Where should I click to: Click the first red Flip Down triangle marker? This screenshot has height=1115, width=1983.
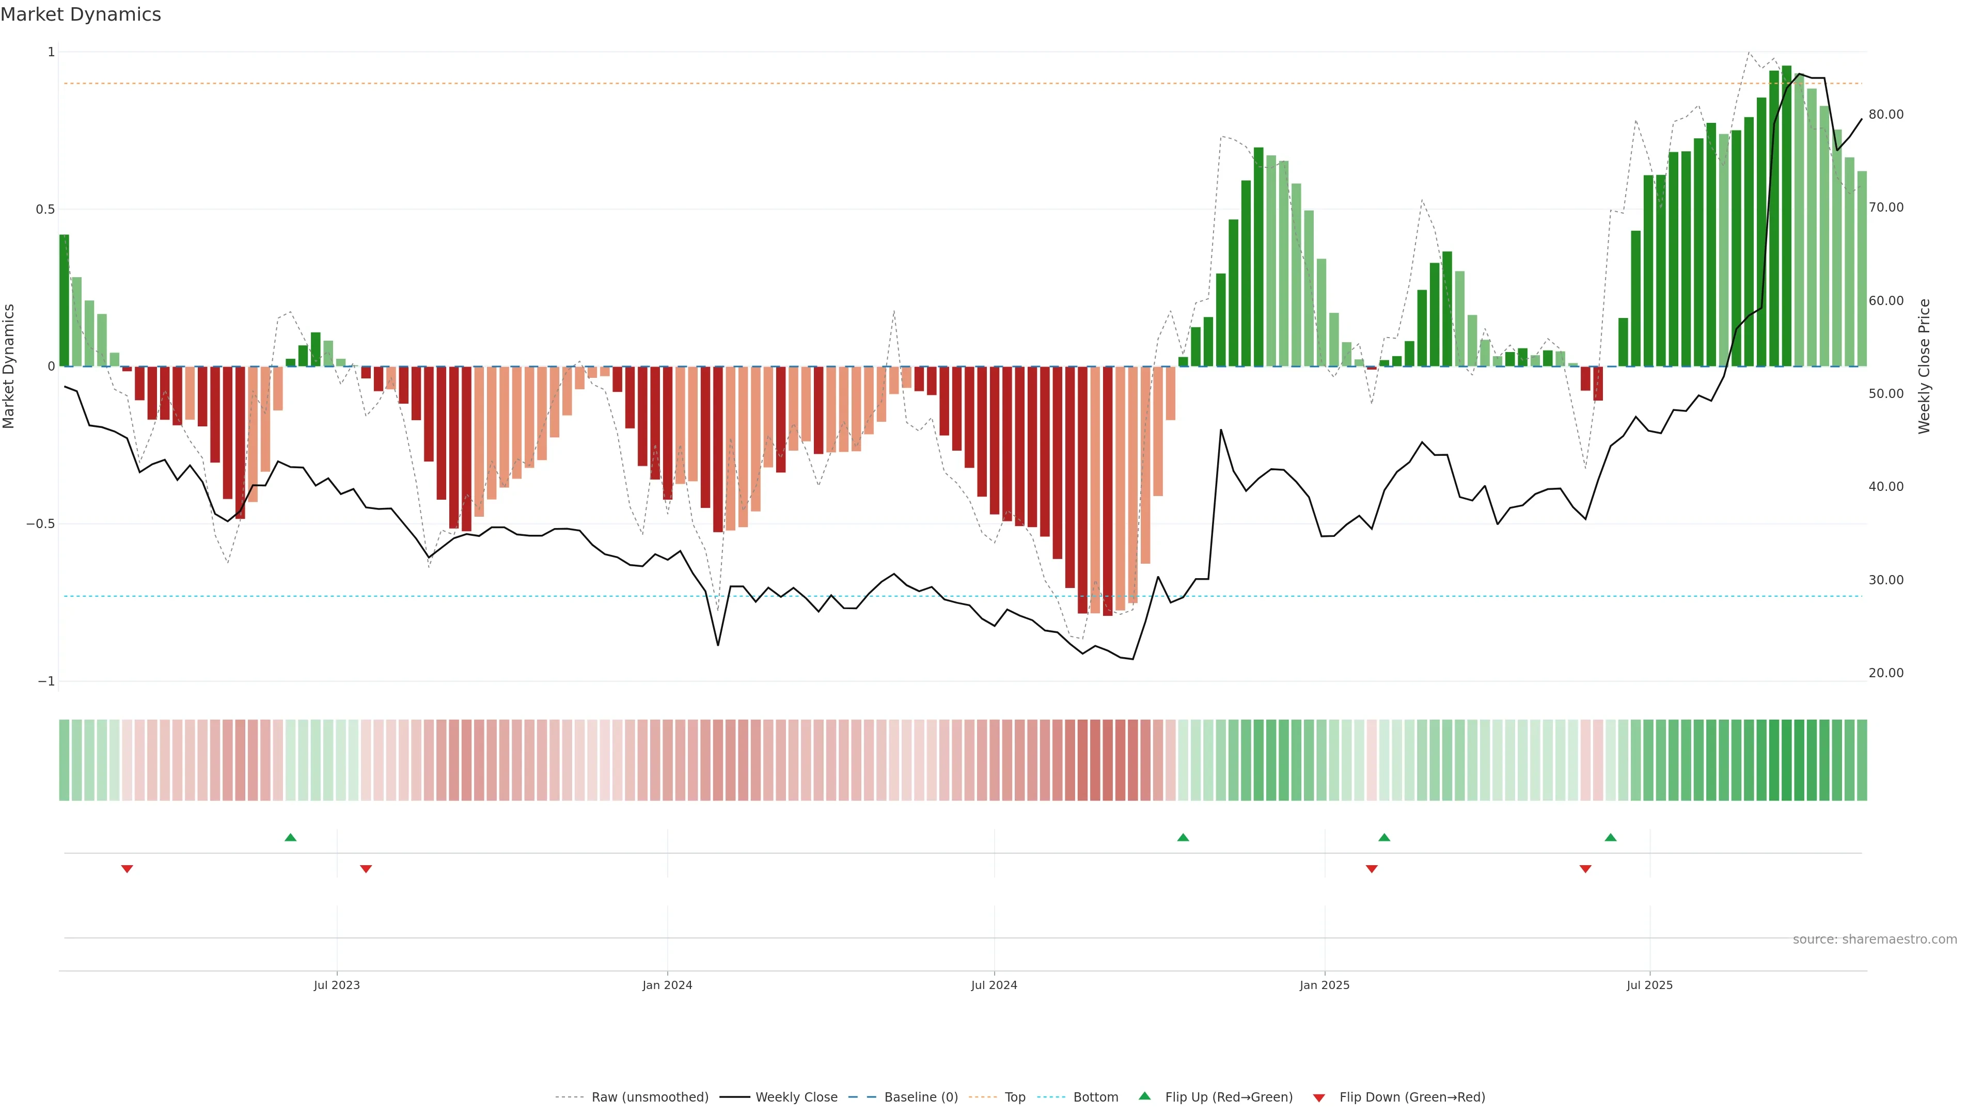click(127, 869)
